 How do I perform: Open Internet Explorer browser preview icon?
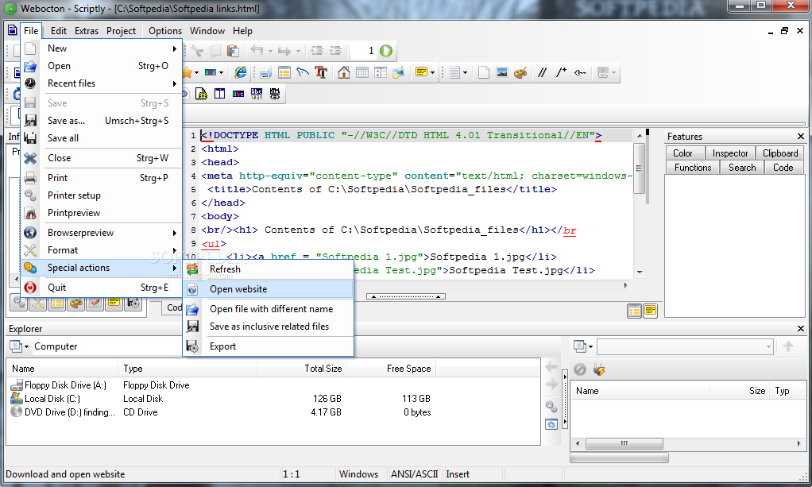241,72
